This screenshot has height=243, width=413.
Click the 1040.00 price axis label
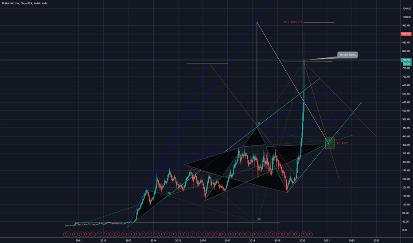[406, 9]
